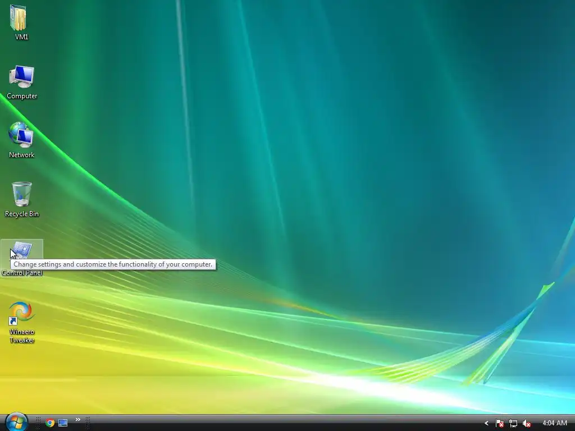575x431 pixels.
Task: Click the Network icon label
Action: point(22,155)
